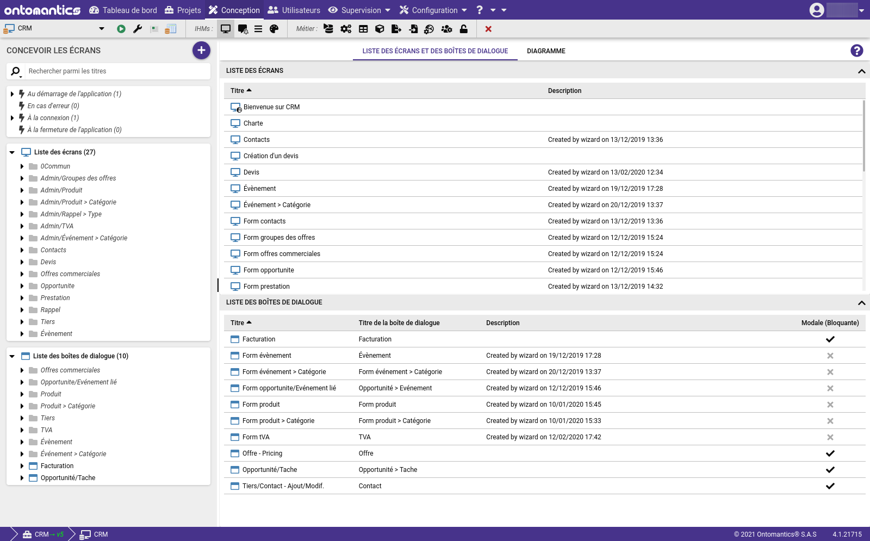Image resolution: width=870 pixels, height=541 pixels.
Task: Click the plus button to add a screen
Action: tap(201, 50)
